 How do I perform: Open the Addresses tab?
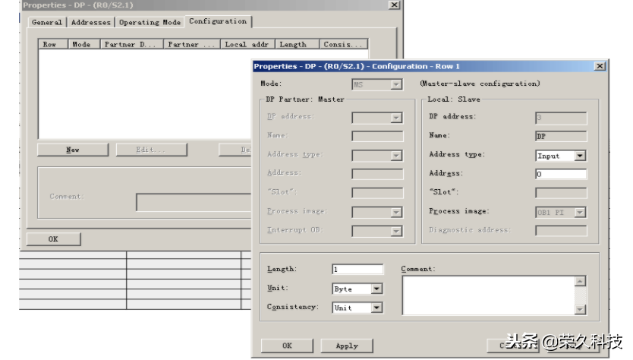click(x=91, y=23)
